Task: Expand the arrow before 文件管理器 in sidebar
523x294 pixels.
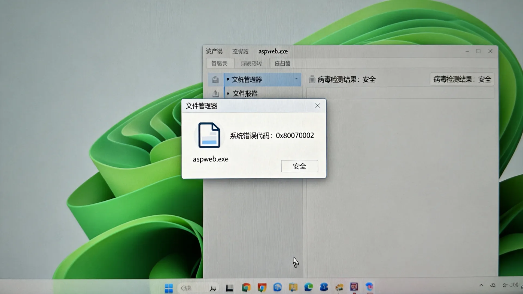Action: point(228,79)
